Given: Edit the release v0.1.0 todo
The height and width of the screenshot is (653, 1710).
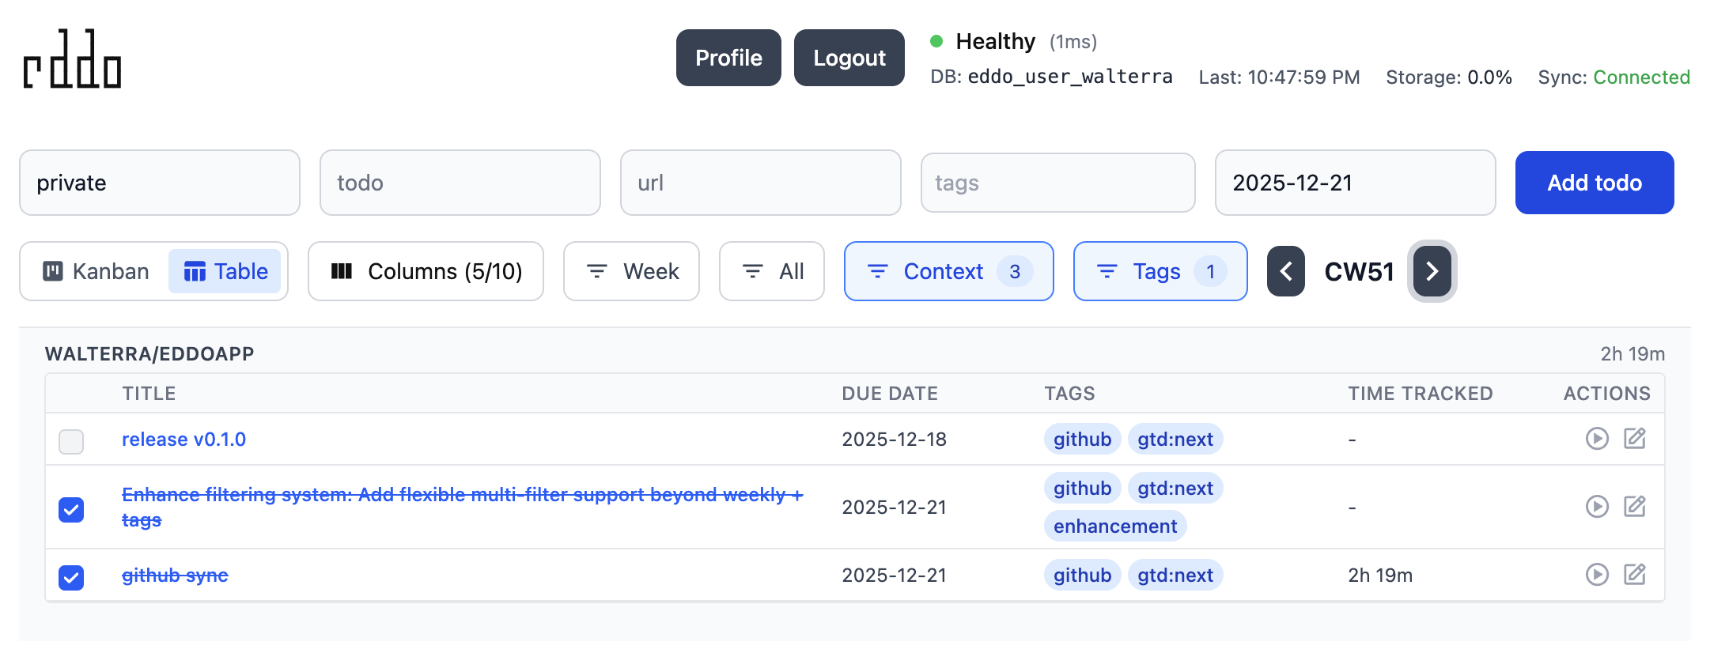Looking at the screenshot, I should click(1636, 439).
